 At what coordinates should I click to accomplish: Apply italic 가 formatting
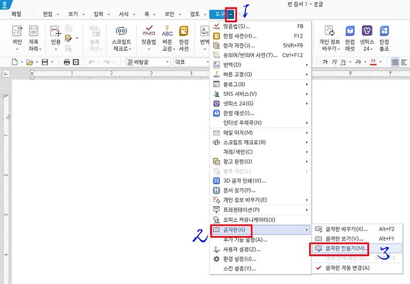334,62
